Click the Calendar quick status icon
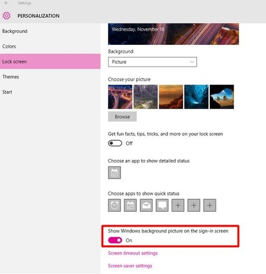The height and width of the screenshot is (274, 266). 130,205
